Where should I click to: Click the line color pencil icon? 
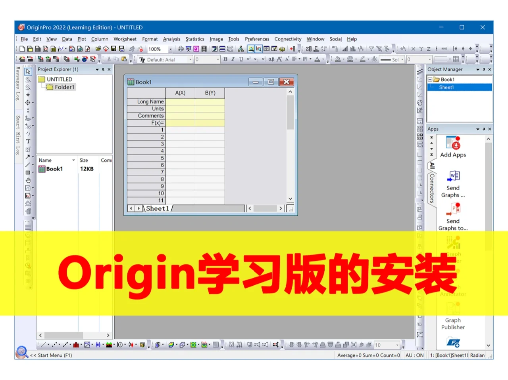[362, 59]
